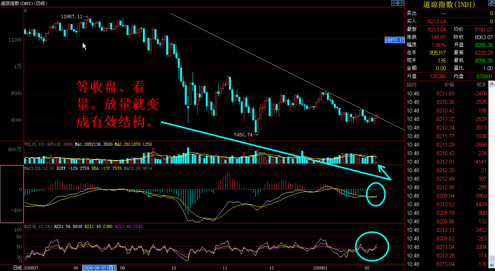Screen dimensions: 495x271
Task: Click the 最新 field label
Action: point(412,29)
